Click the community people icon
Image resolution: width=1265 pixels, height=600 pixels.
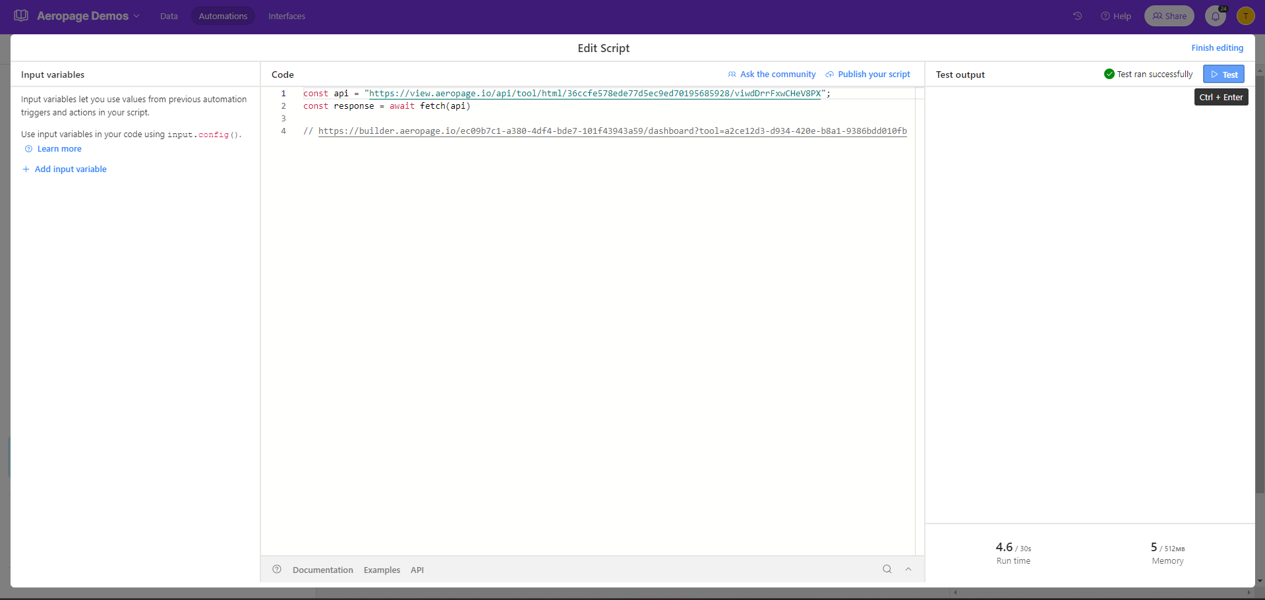click(x=732, y=75)
